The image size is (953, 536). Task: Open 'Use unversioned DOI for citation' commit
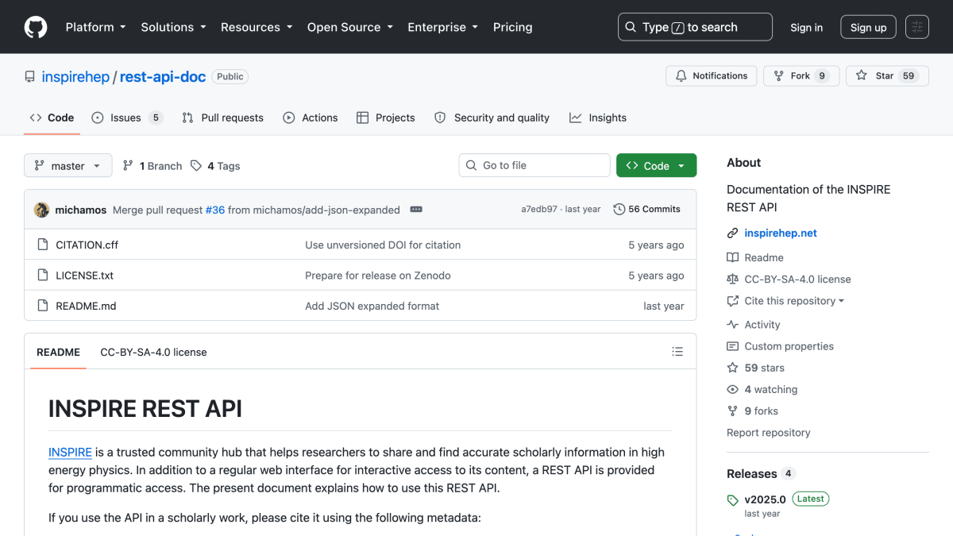[x=383, y=245]
